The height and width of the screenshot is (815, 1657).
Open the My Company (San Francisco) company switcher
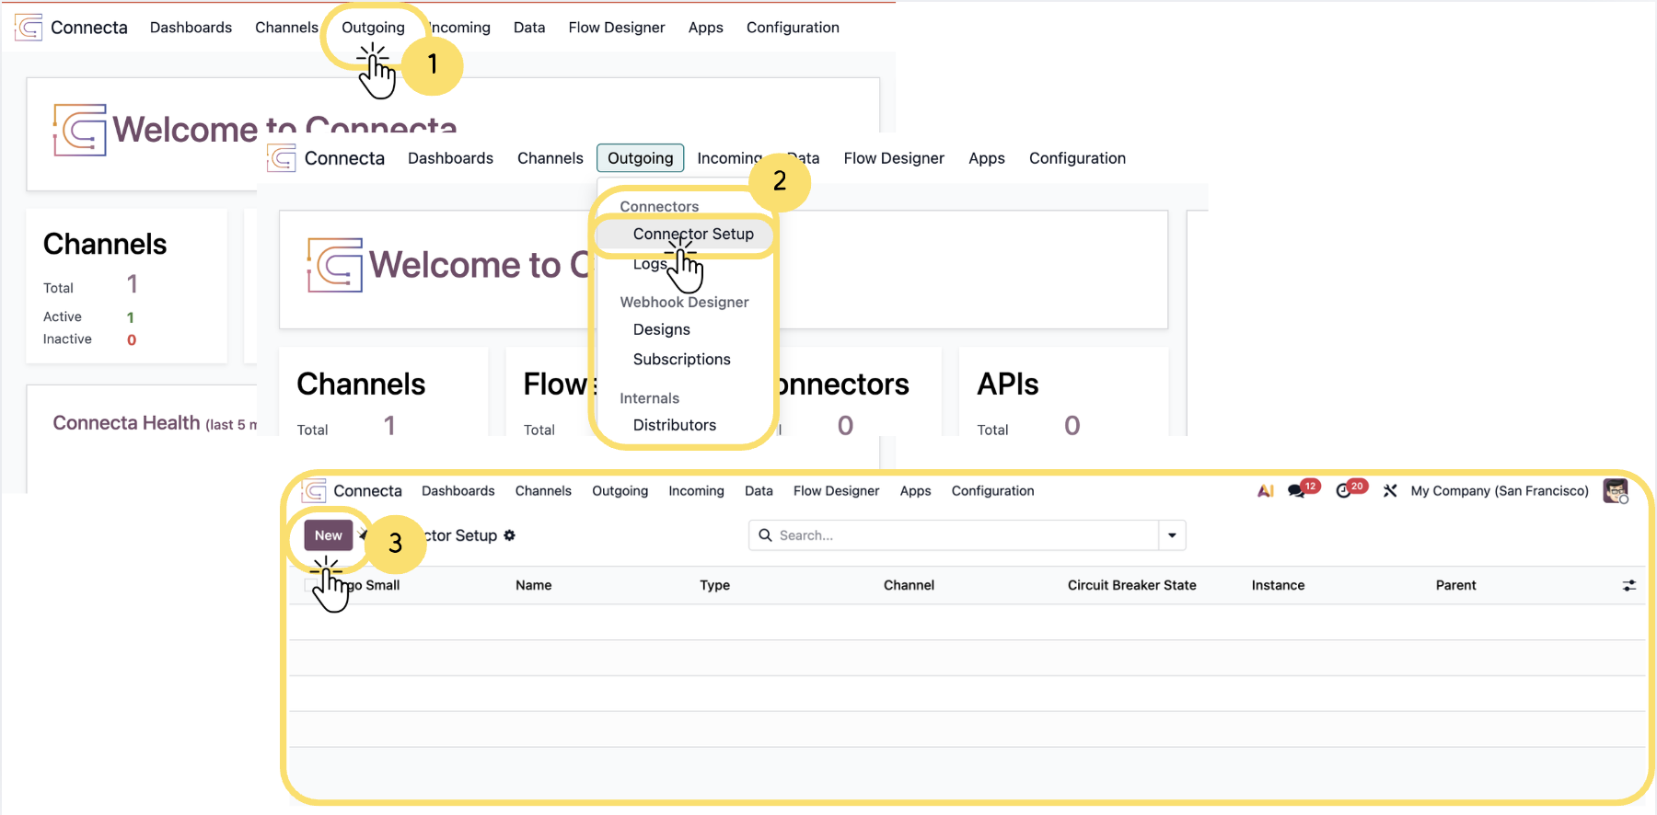pos(1499,491)
